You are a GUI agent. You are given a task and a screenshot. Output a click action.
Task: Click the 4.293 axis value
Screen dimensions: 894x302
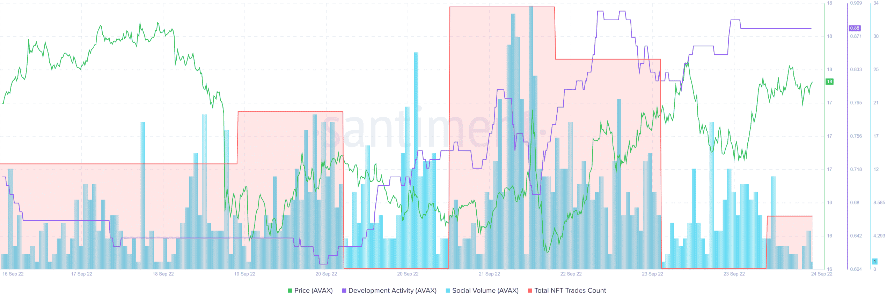(879, 236)
